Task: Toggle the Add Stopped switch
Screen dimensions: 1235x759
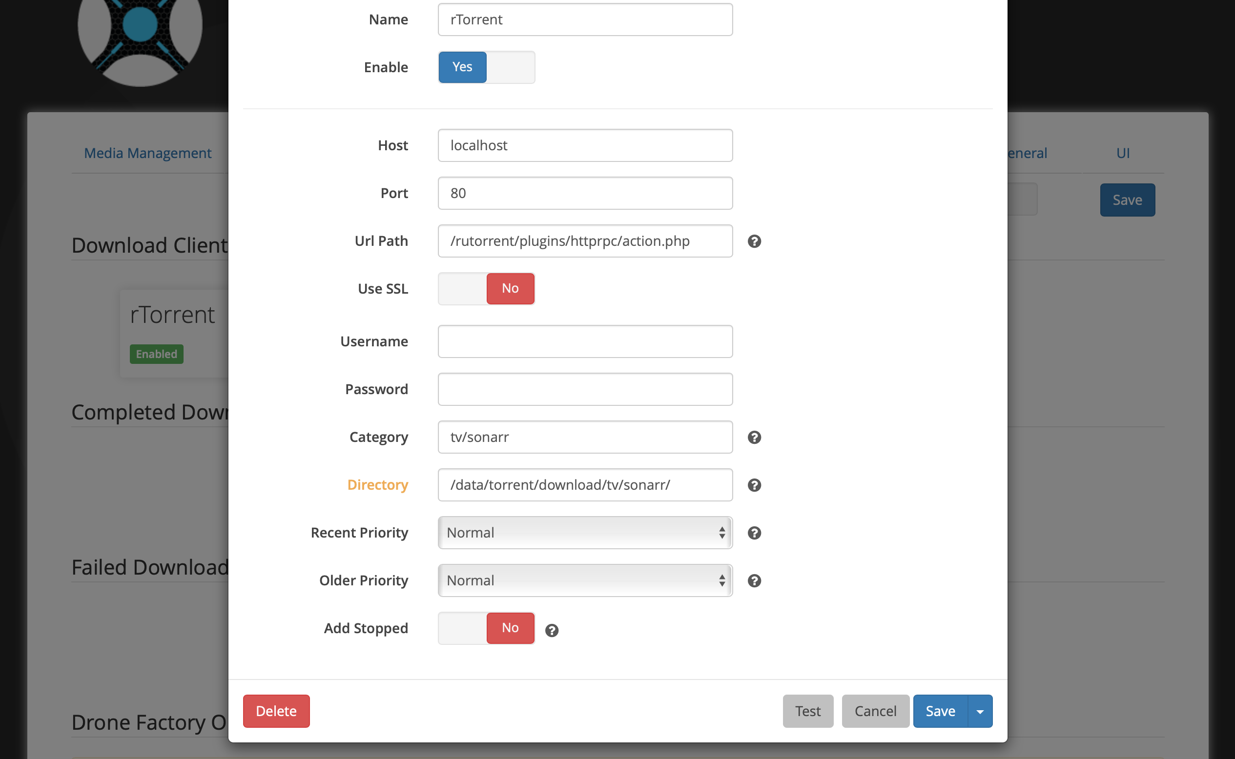Action: tap(486, 628)
